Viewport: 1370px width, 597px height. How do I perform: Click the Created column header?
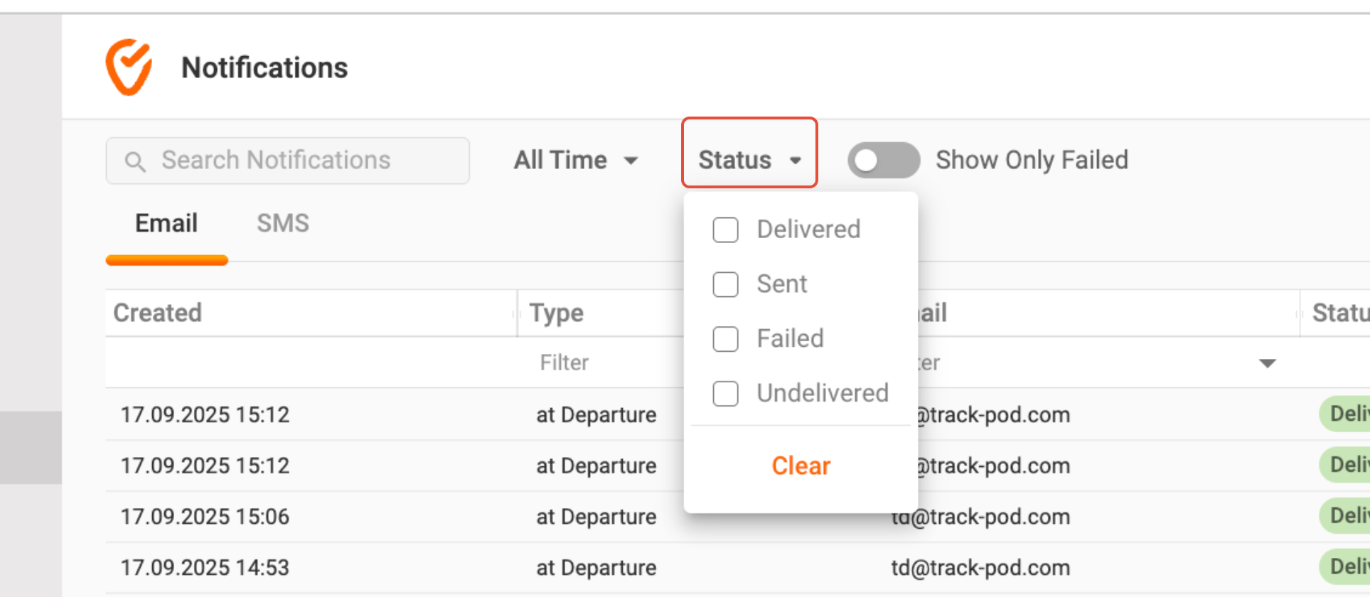(158, 313)
